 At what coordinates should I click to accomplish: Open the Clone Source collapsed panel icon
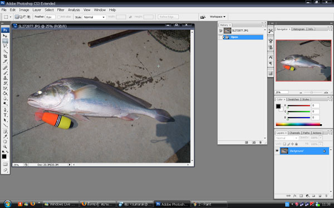[271, 47]
